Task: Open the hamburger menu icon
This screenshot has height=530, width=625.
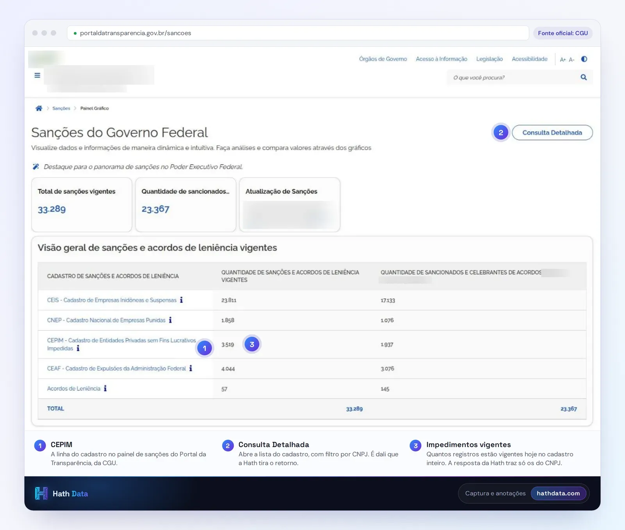Action: pyautogui.click(x=37, y=75)
